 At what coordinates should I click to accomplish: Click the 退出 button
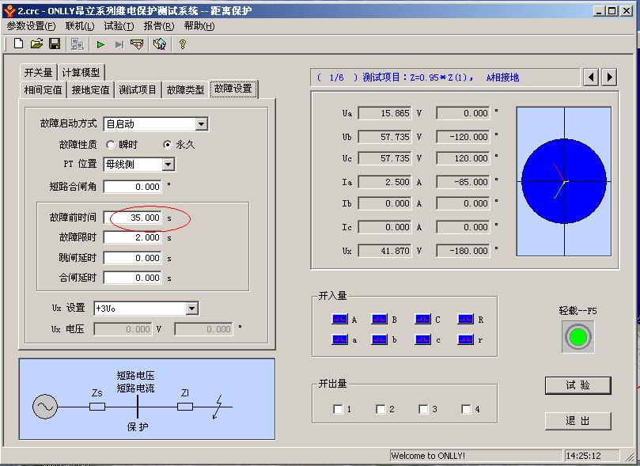coord(578,421)
